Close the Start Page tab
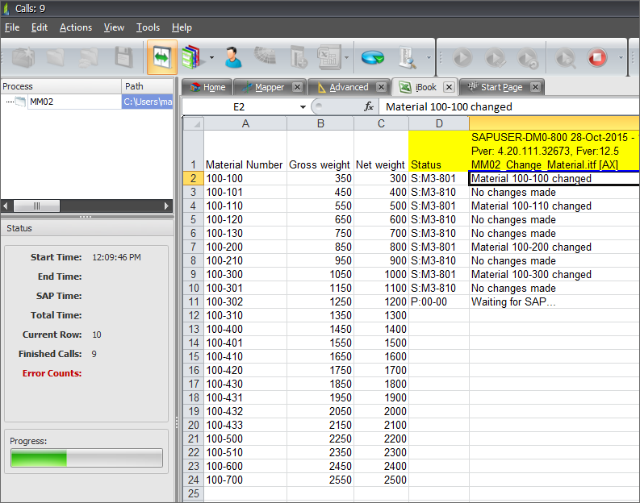The width and height of the screenshot is (640, 503). click(534, 87)
